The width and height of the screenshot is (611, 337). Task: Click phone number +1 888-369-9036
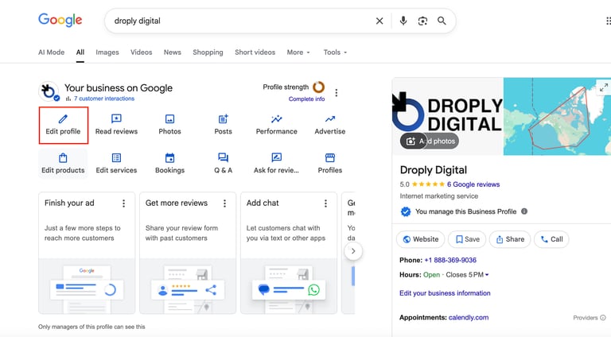pyautogui.click(x=450, y=260)
